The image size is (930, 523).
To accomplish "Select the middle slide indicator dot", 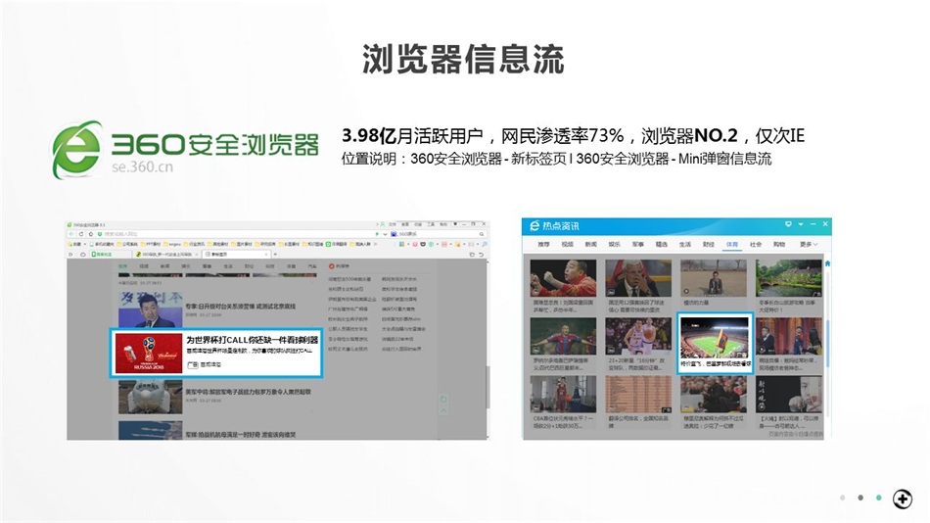I will [x=860, y=499].
